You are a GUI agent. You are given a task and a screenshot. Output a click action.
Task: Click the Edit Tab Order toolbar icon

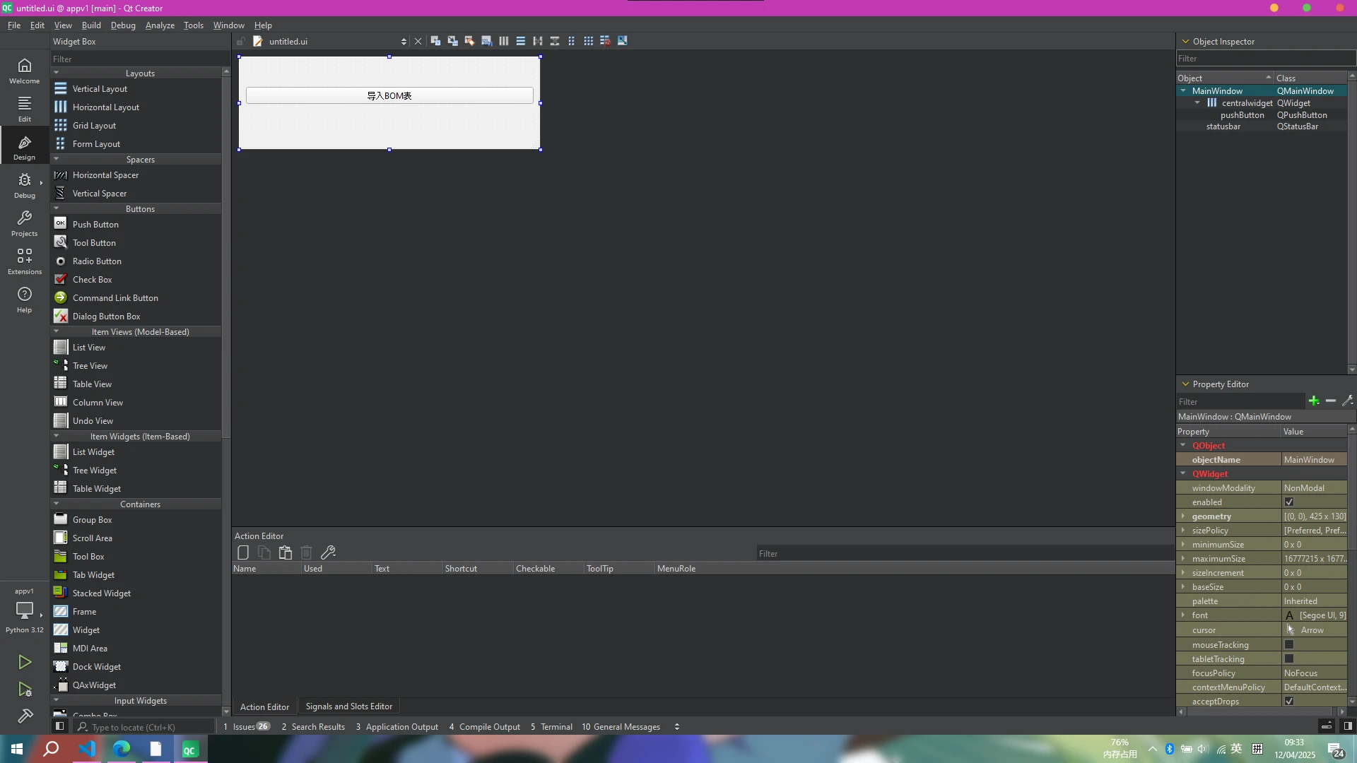click(x=486, y=41)
